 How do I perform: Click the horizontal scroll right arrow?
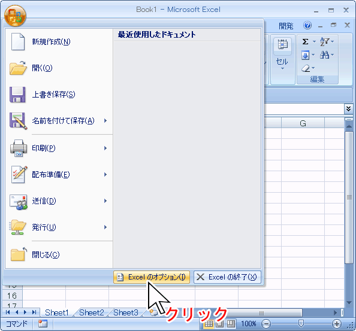coord(336,313)
